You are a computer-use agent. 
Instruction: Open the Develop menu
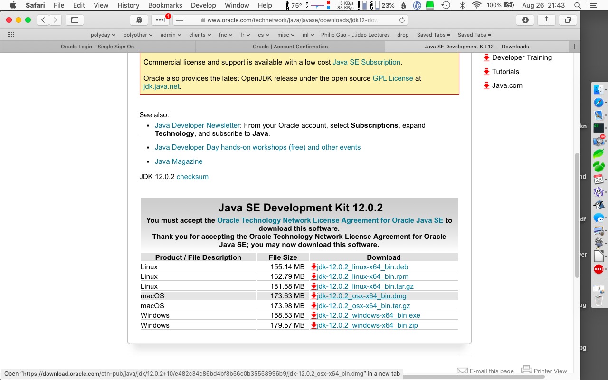(x=203, y=5)
